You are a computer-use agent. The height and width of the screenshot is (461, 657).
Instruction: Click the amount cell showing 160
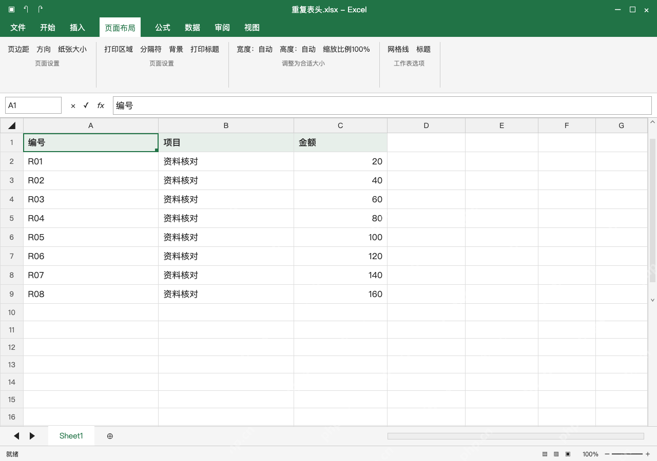pos(340,294)
